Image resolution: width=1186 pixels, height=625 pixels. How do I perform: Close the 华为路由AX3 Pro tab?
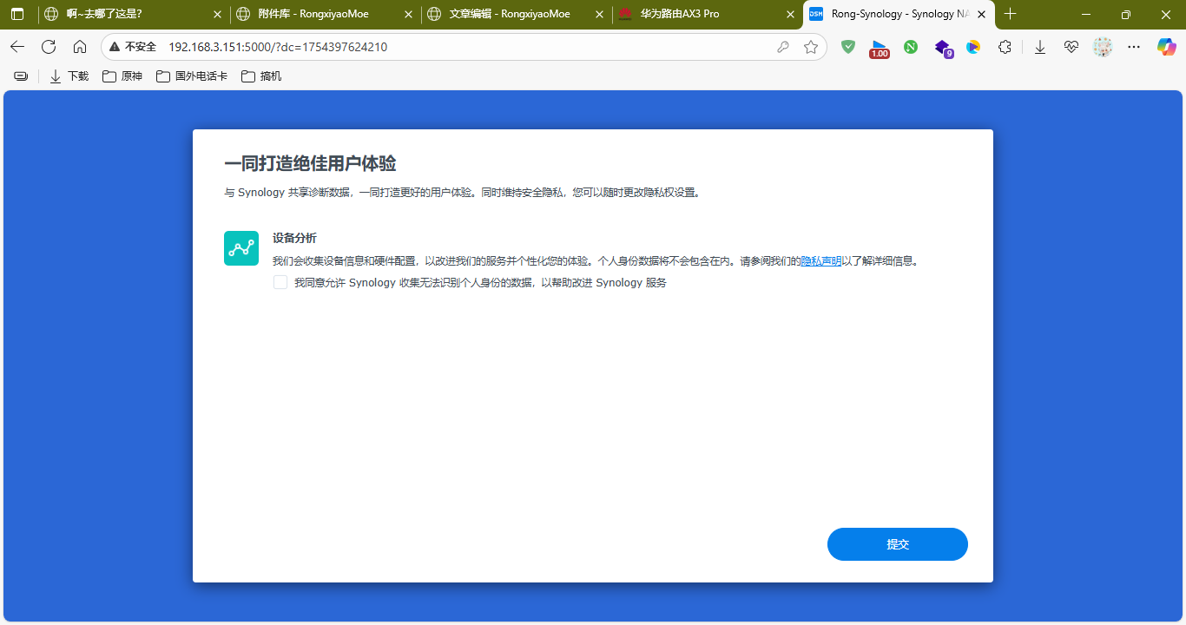point(790,14)
